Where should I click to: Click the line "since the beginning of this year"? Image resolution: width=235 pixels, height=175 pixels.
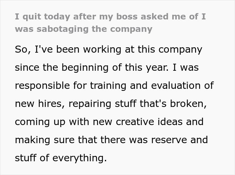(x=107, y=68)
